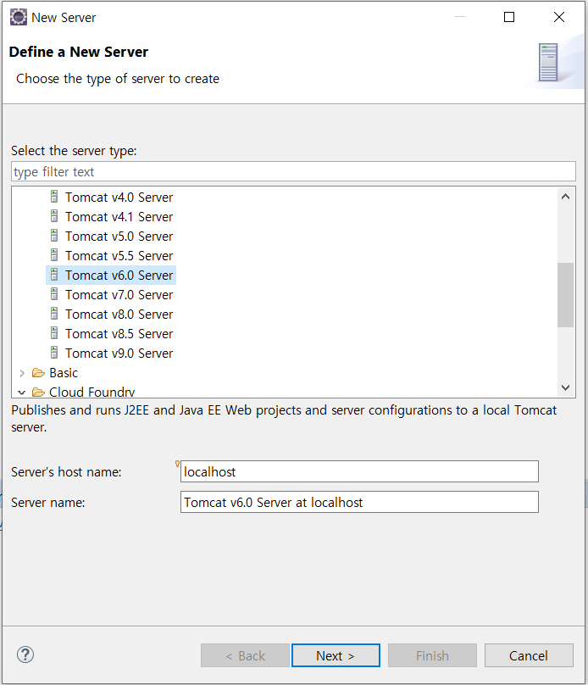Click the Tomcat v8.0 Server icon
The width and height of the screenshot is (588, 685).
click(54, 314)
